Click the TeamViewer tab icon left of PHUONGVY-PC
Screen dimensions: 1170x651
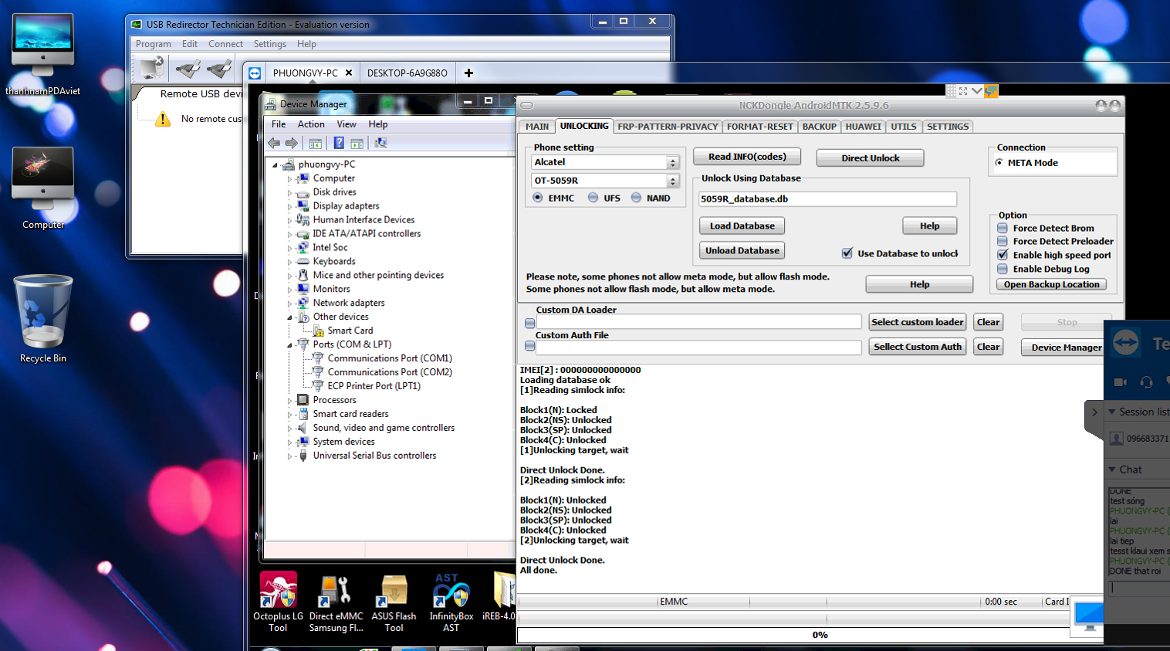(x=255, y=73)
